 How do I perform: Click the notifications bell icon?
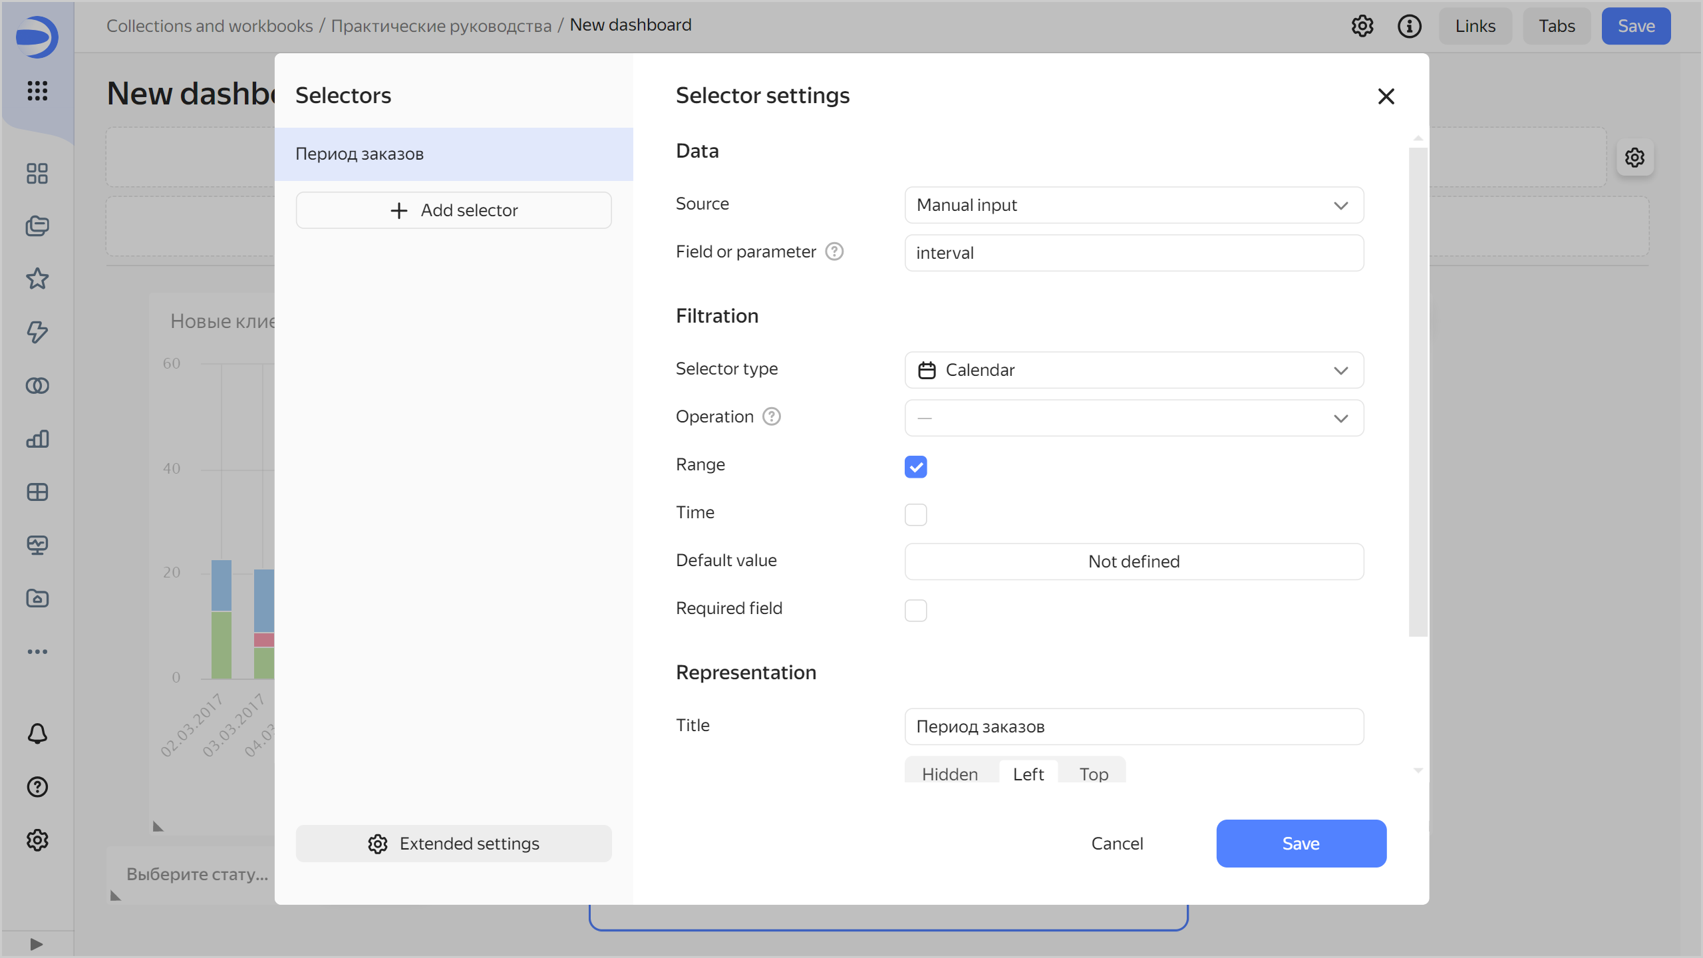click(x=37, y=734)
